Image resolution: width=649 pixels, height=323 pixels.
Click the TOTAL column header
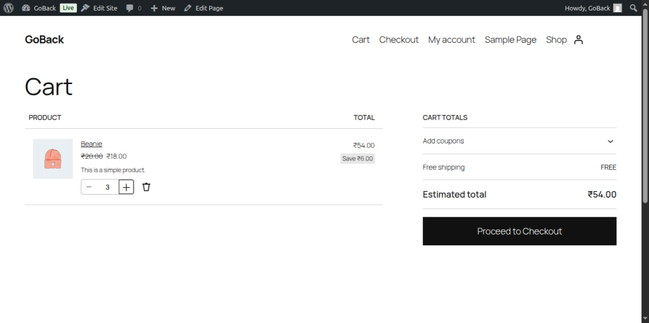coord(364,118)
